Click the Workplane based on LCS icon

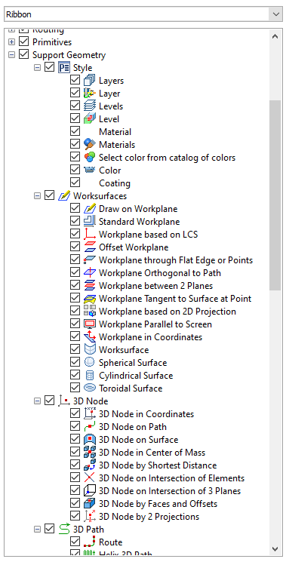tap(89, 235)
